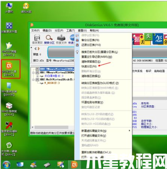Launch DG分区工具 [Alt+D] desktop shortcut
The width and height of the screenshot is (167, 169).
click(9, 69)
